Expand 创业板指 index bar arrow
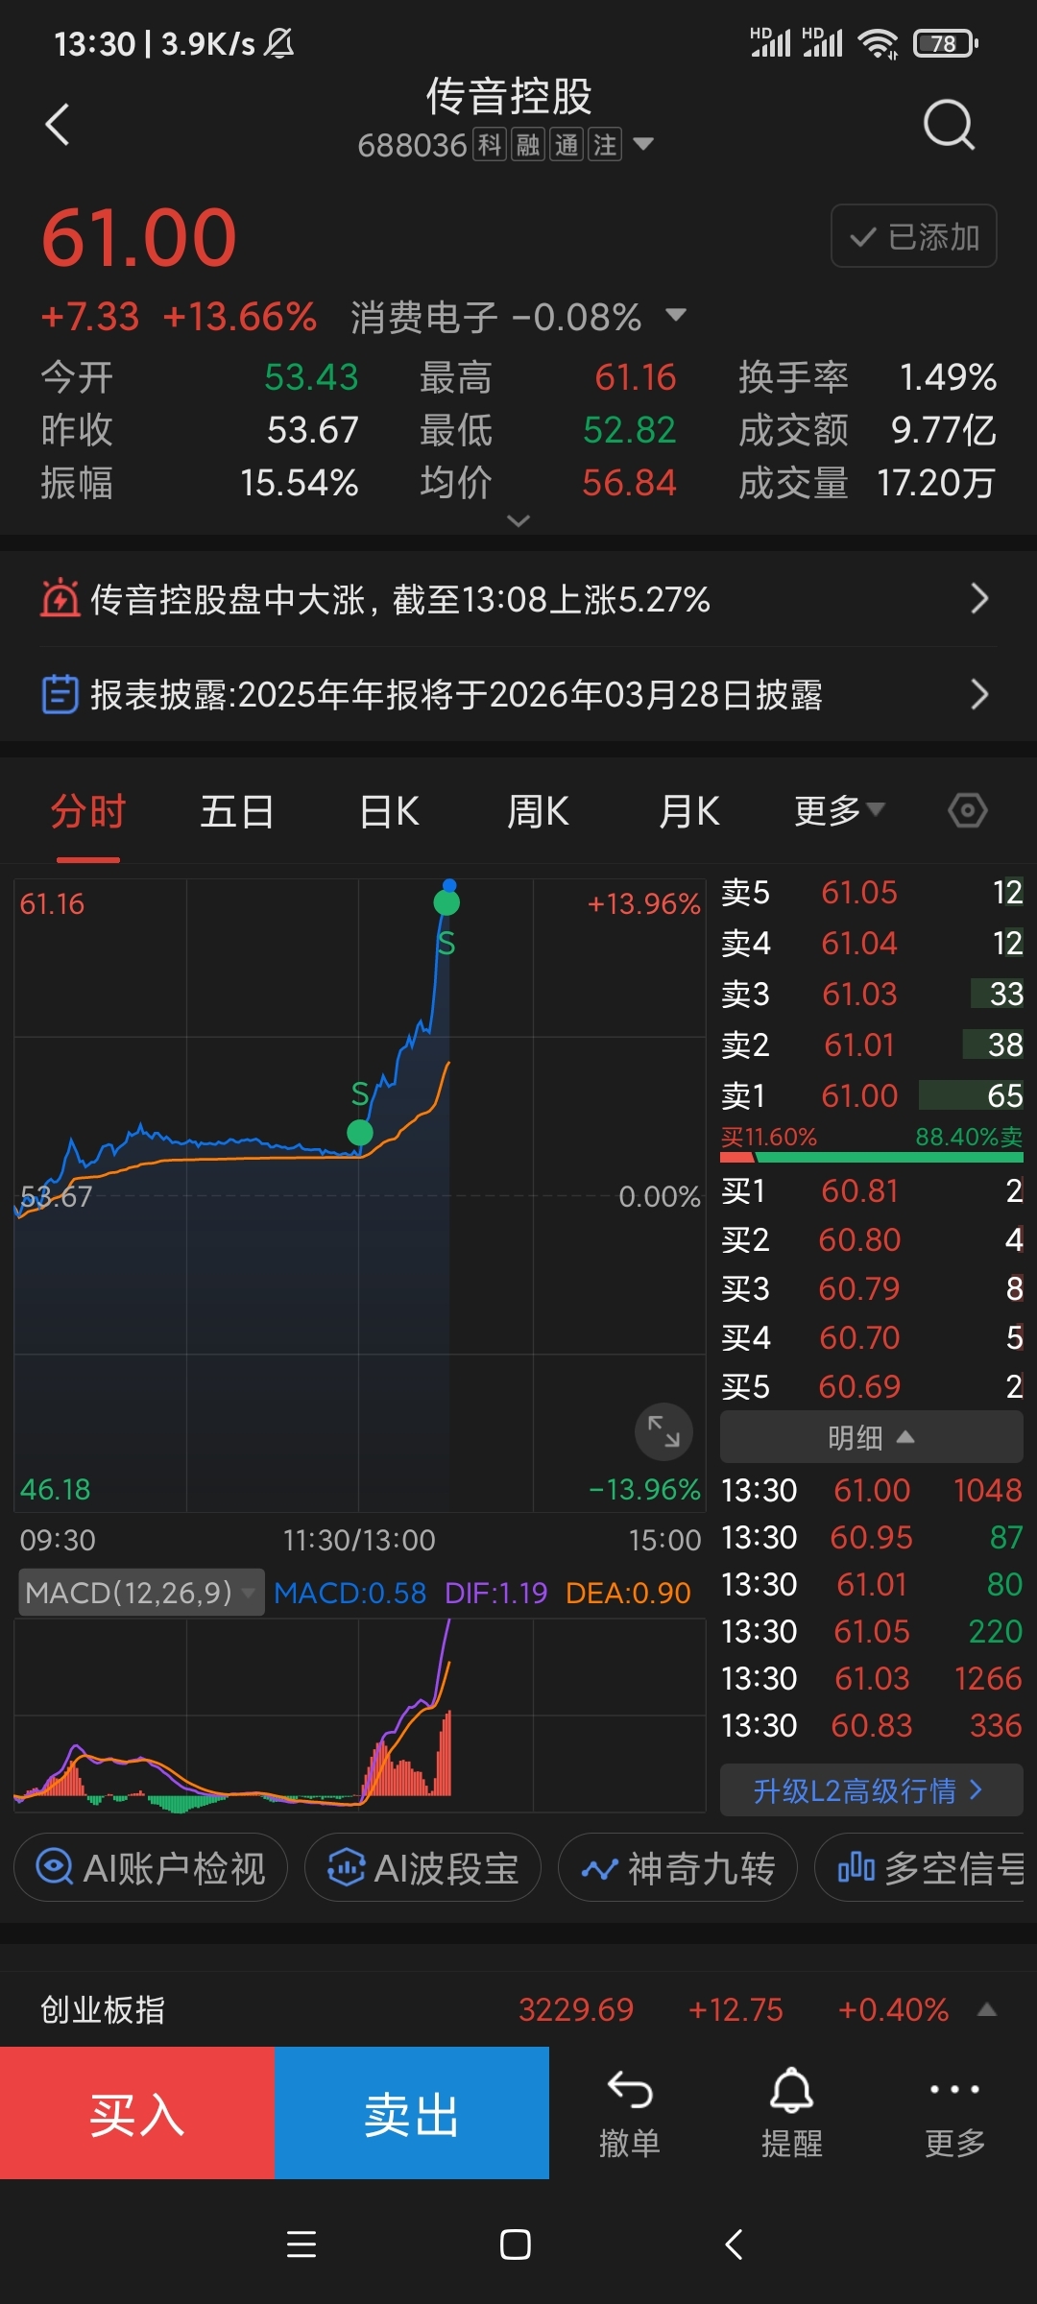The image size is (1037, 2304). (x=986, y=2009)
